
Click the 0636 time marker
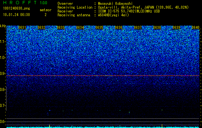coord(119,28)
